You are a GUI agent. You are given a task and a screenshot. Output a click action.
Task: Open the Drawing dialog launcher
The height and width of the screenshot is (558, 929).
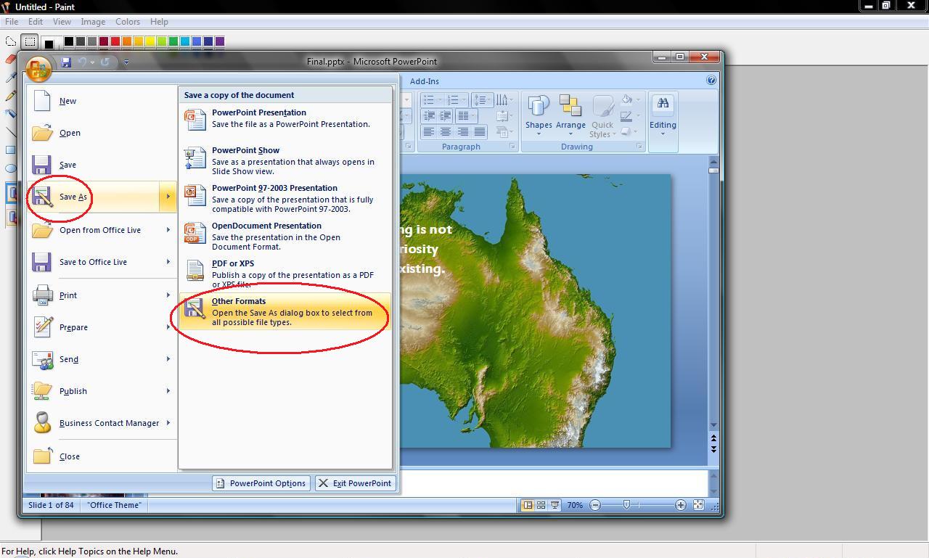tap(639, 147)
